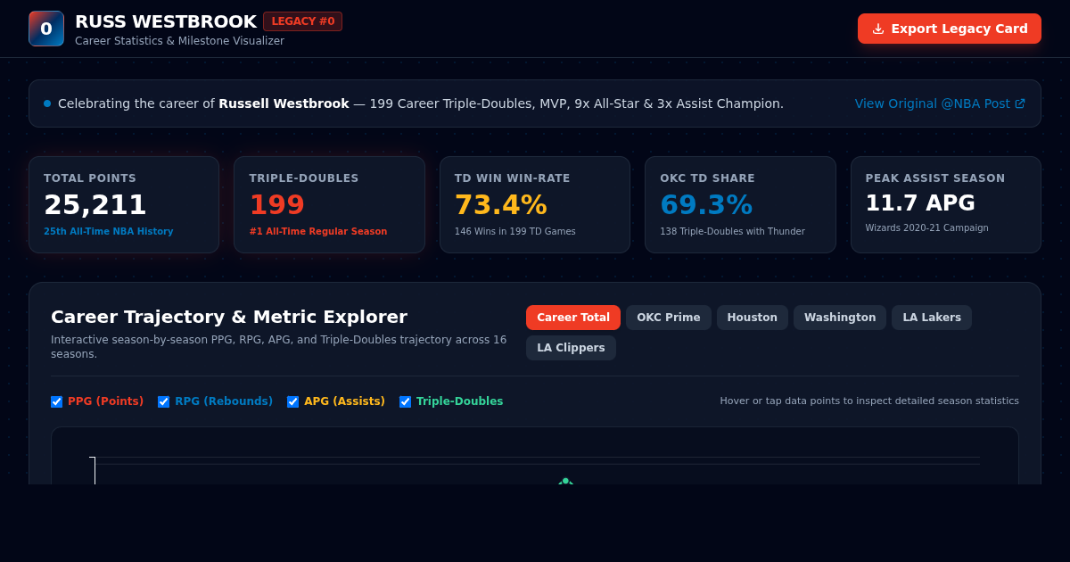Click the Triple-Doubles 199 card
The width and height of the screenshot is (1070, 562).
tap(329, 205)
